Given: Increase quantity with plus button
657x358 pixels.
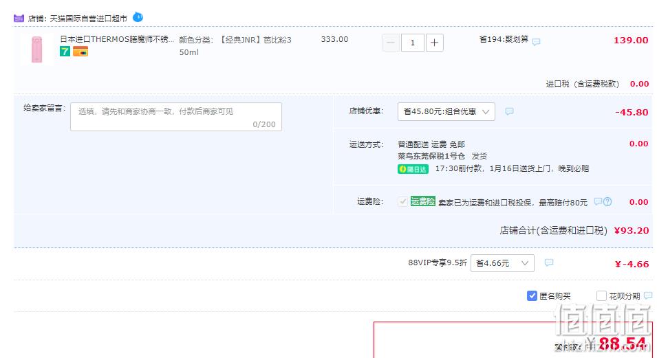Looking at the screenshot, I should [x=435, y=43].
